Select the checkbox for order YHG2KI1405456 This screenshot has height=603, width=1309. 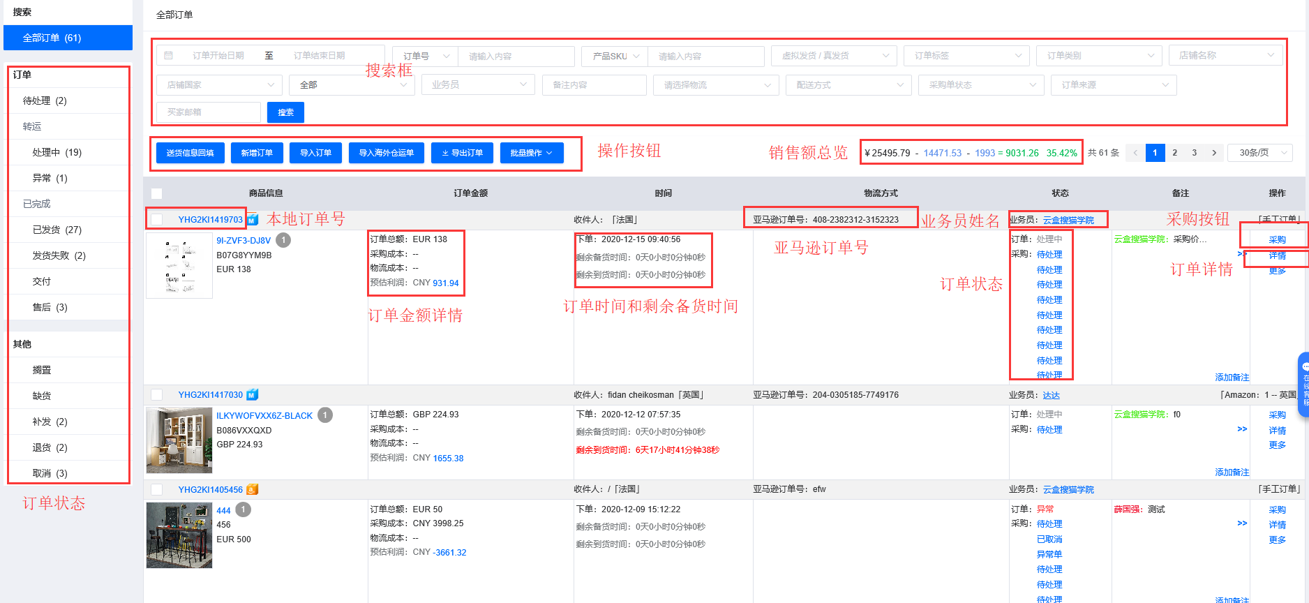[157, 490]
